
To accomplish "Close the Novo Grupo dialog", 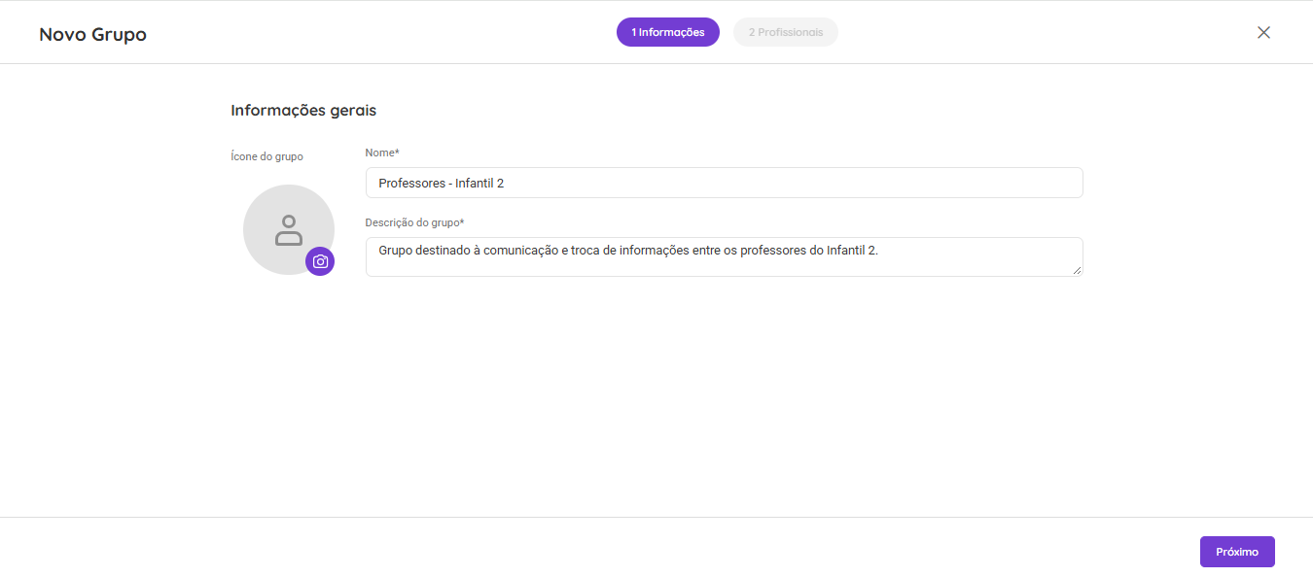I will click(x=1263, y=32).
